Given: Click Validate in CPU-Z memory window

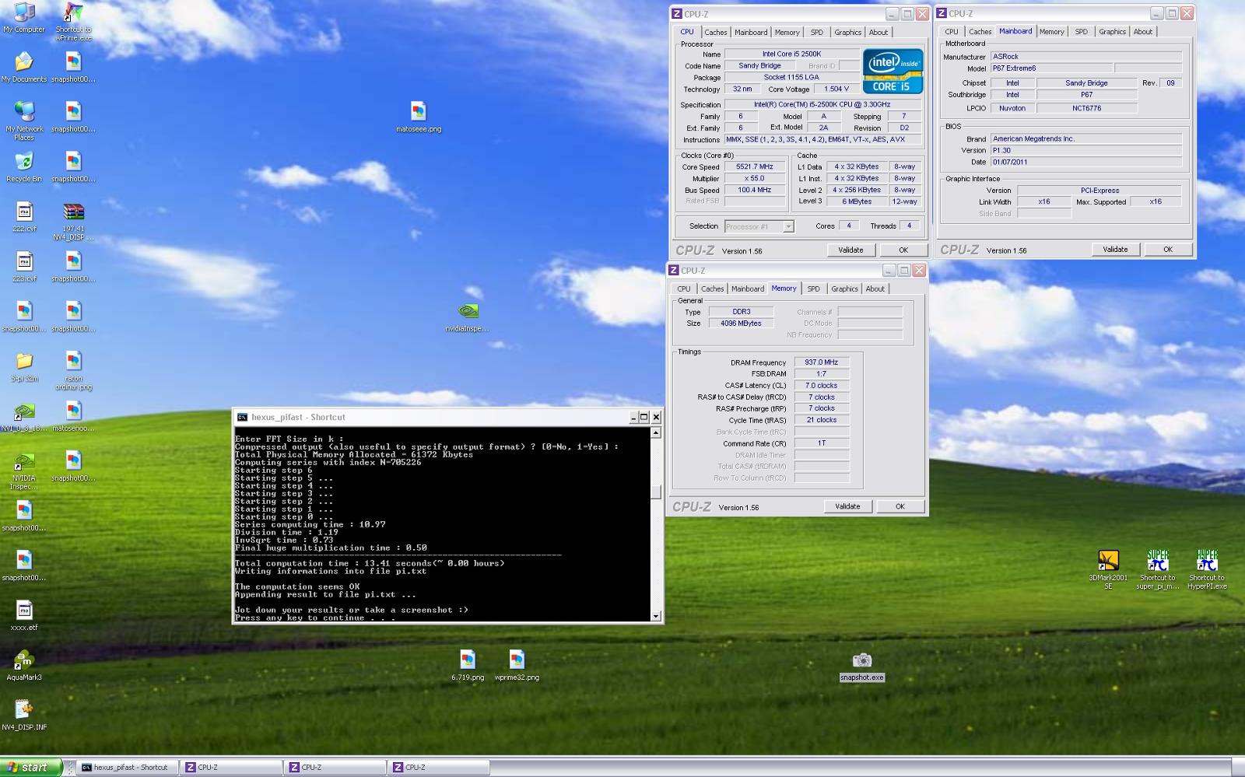Looking at the screenshot, I should [847, 506].
